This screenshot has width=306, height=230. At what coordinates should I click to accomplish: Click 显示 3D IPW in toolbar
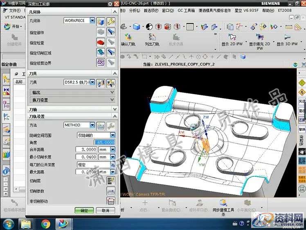[x=288, y=40]
